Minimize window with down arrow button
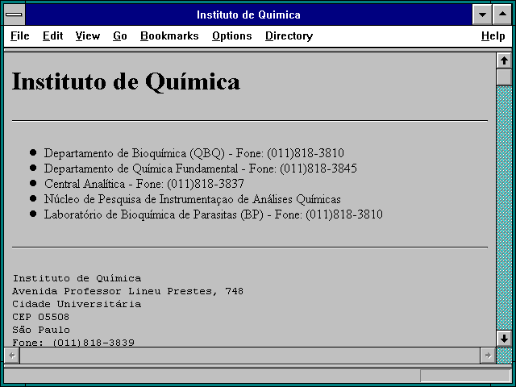Viewport: 516px width, 387px height. pyautogui.click(x=482, y=15)
